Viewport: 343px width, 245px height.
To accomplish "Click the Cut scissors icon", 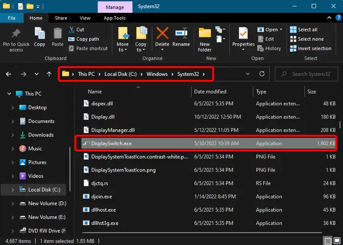I will click(x=72, y=29).
